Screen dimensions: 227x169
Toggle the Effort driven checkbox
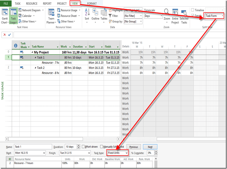(x=83, y=147)
